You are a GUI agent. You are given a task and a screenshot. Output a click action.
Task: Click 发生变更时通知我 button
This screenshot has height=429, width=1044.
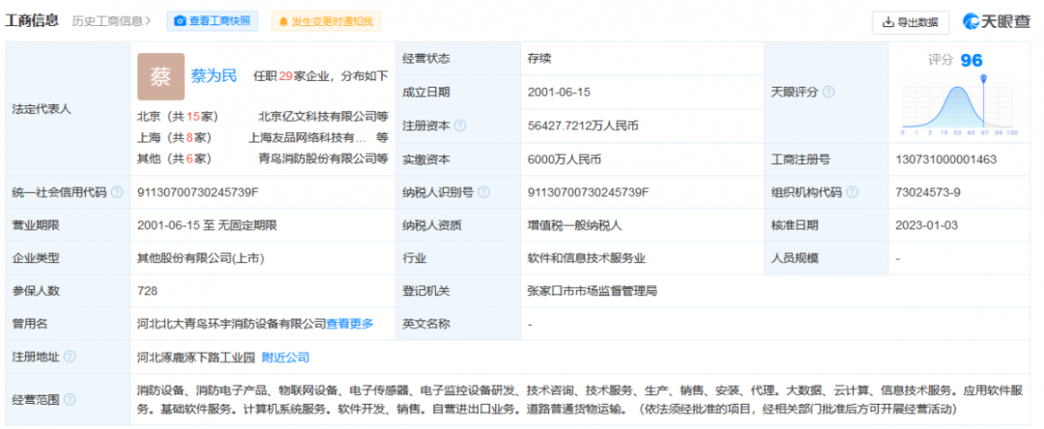(x=327, y=21)
